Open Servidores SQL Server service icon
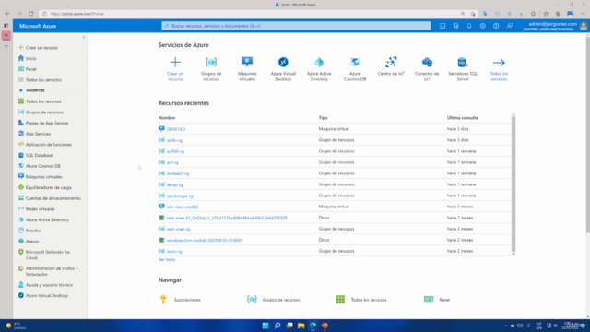 coord(463,62)
